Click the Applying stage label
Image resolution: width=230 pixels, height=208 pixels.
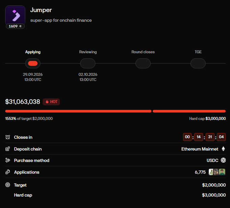tap(33, 52)
